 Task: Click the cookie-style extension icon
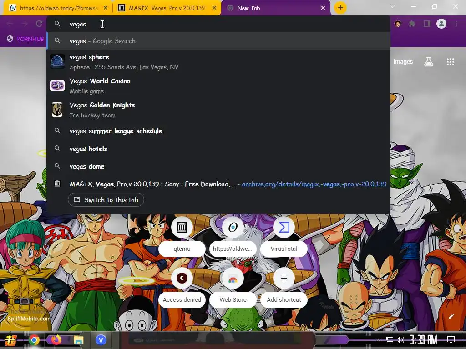coord(398,24)
